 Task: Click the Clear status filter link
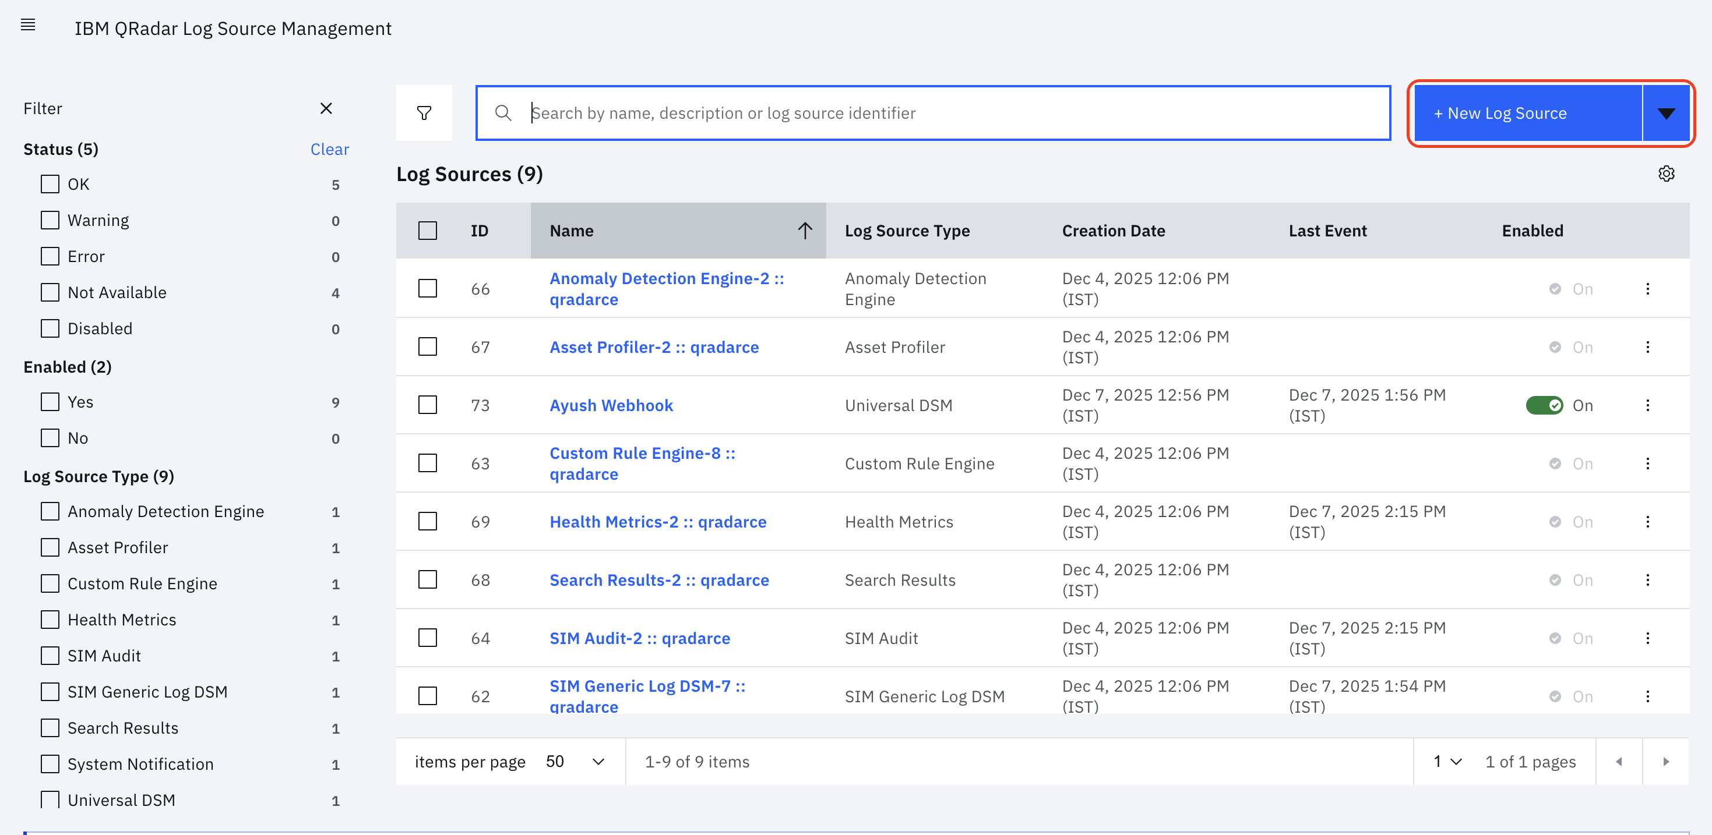329,150
